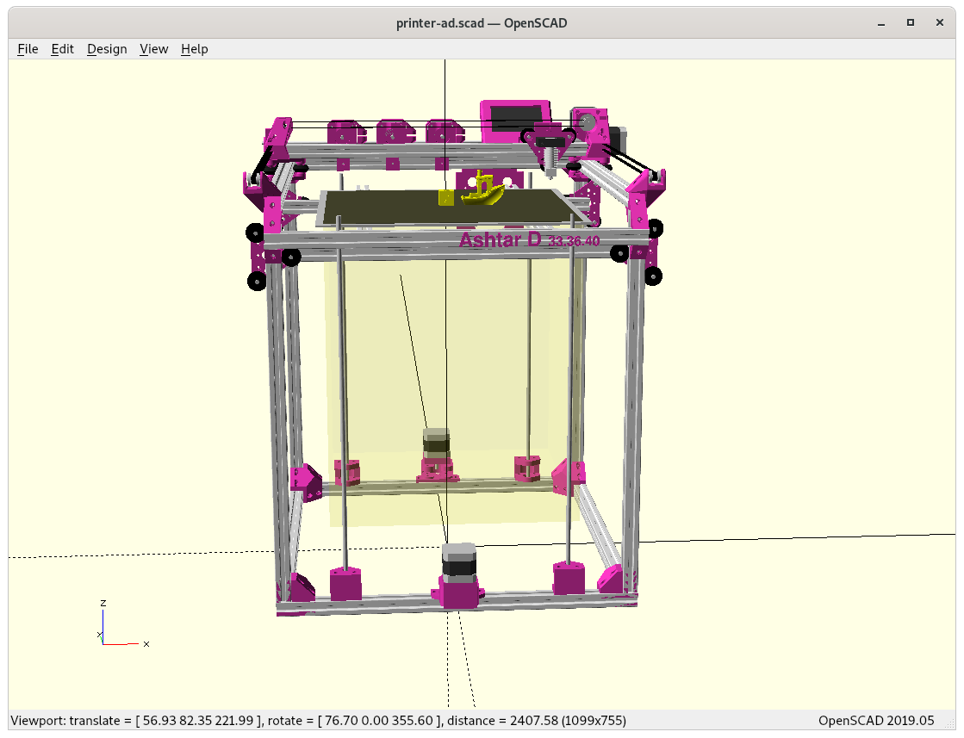Open the Help menu

(194, 49)
